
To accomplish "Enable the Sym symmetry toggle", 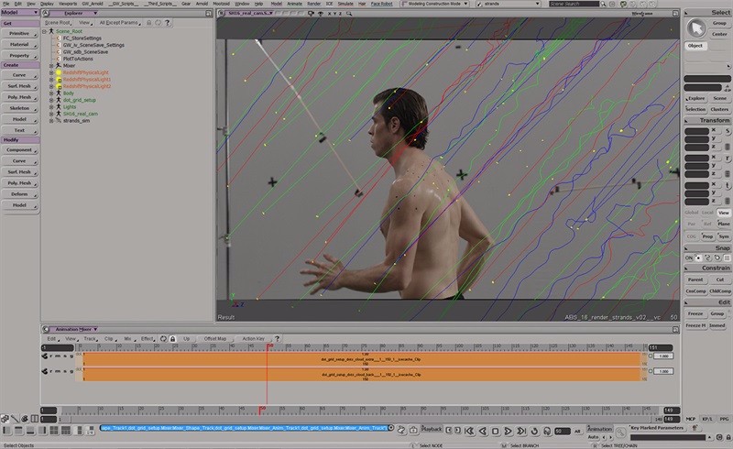I will 723,236.
